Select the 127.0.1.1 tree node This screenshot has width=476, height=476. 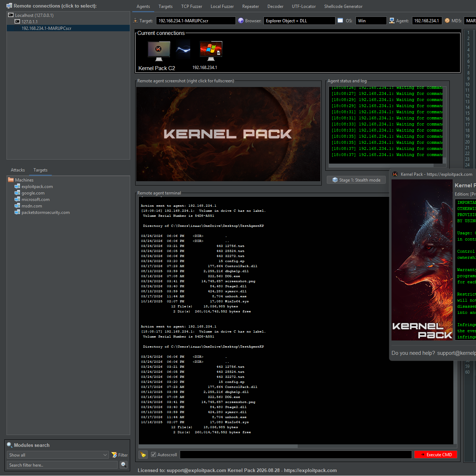coord(29,22)
